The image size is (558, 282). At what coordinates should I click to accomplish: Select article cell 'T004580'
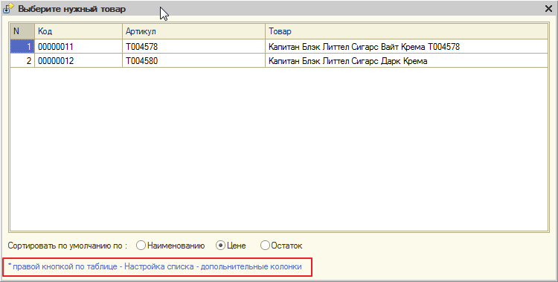tap(194, 60)
